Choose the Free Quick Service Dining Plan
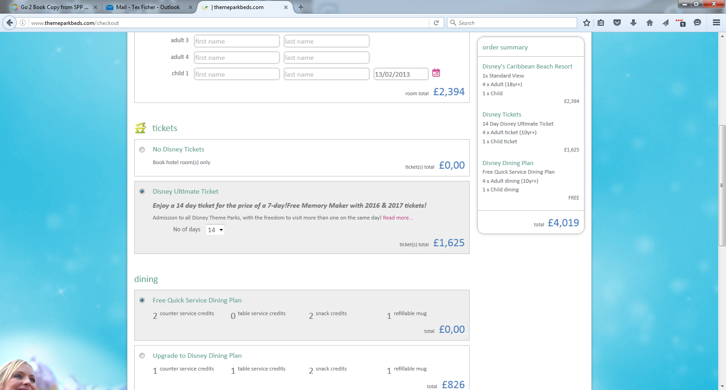The width and height of the screenshot is (726, 390). [142, 300]
